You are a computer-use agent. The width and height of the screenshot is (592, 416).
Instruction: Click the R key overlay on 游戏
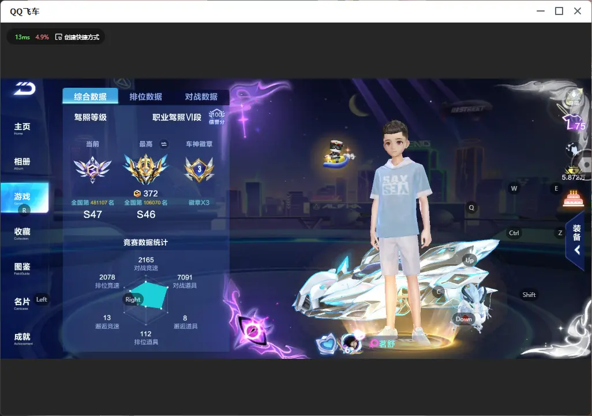click(24, 210)
